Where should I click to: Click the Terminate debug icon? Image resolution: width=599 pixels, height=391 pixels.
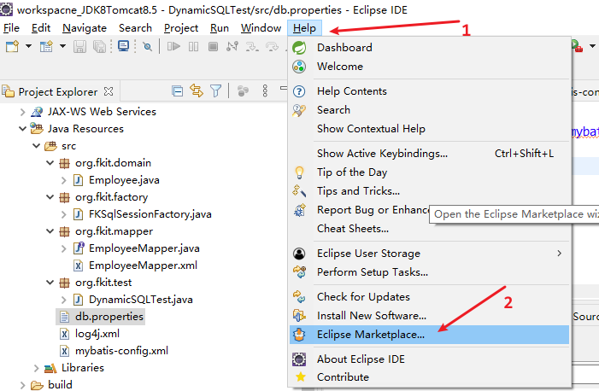click(x=213, y=47)
